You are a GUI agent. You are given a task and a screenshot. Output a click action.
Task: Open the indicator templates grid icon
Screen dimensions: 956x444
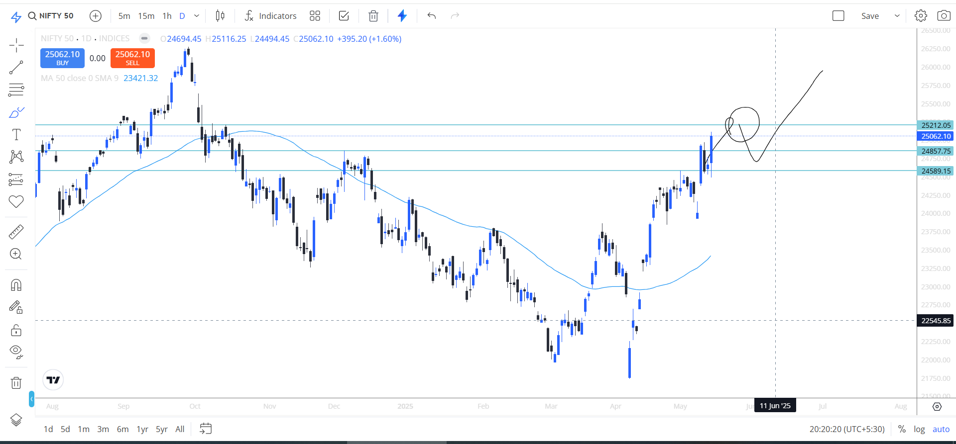315,16
